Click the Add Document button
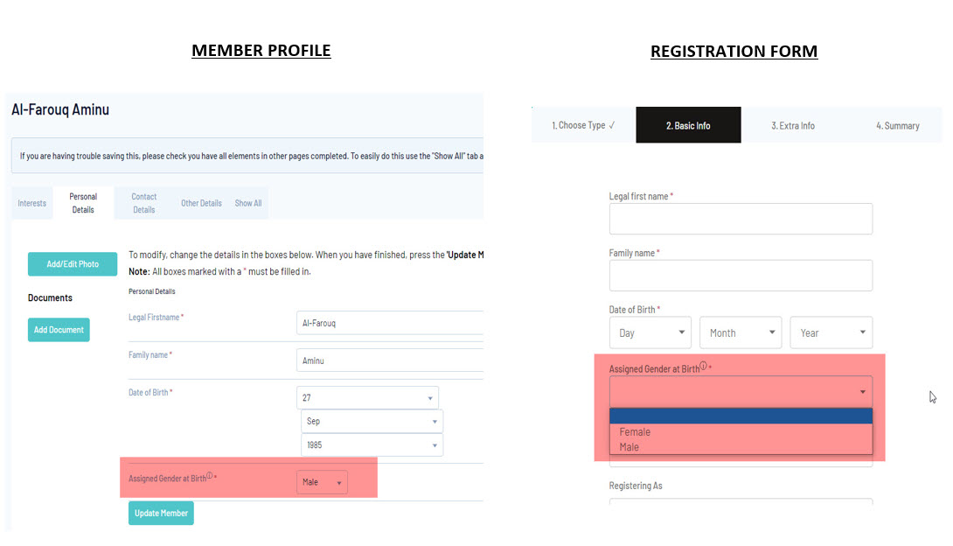This screenshot has height=546, width=953. pos(59,330)
